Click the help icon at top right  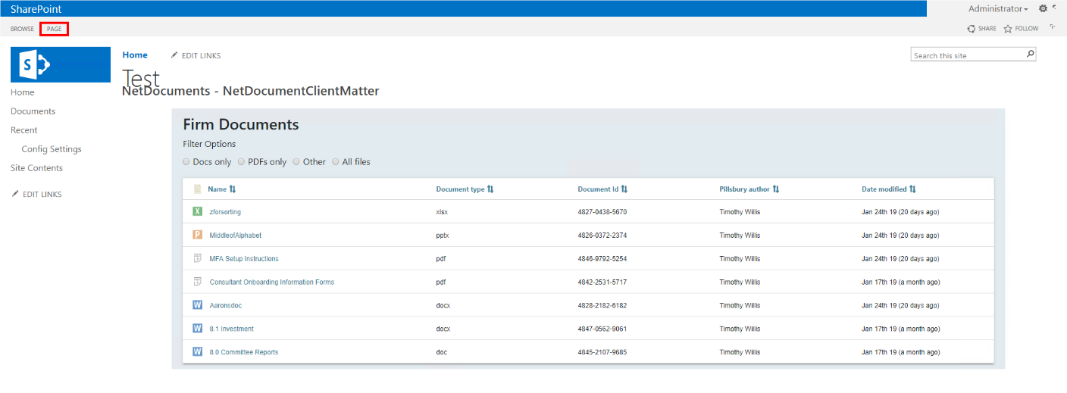[1056, 7]
